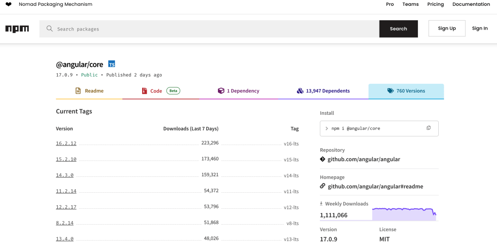This screenshot has width=497, height=245.
Task: Click the MIT license text
Action: tap(384, 239)
